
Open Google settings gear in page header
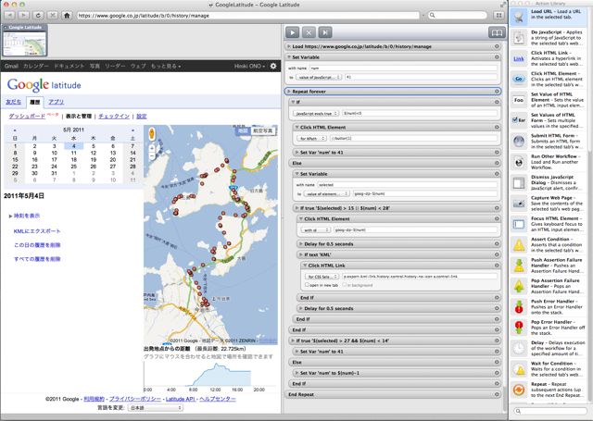click(273, 66)
